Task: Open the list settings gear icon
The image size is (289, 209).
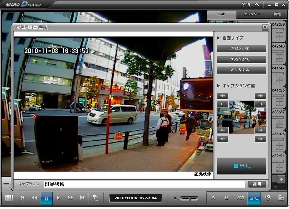Action: tap(250, 5)
